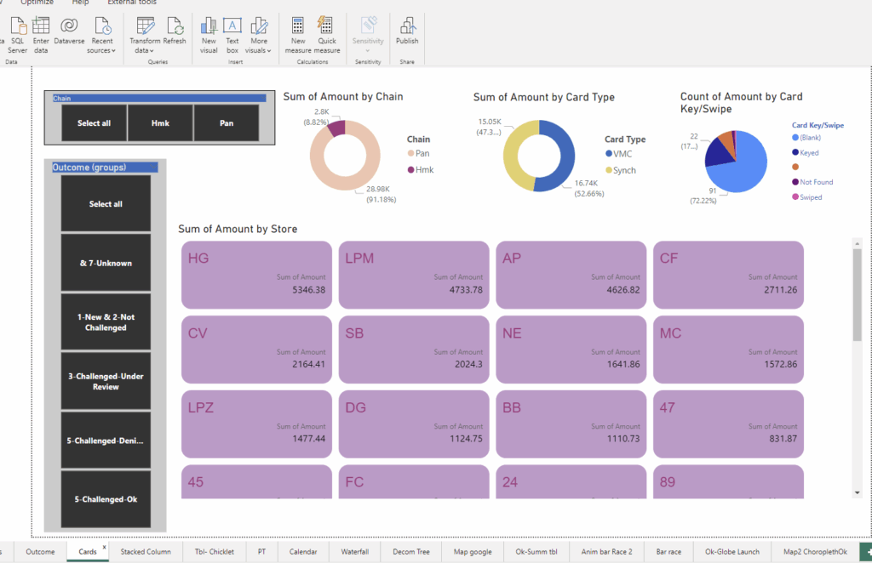Select 3-Challenged-Under Review outcome
This screenshot has height=563, width=872.
click(105, 380)
